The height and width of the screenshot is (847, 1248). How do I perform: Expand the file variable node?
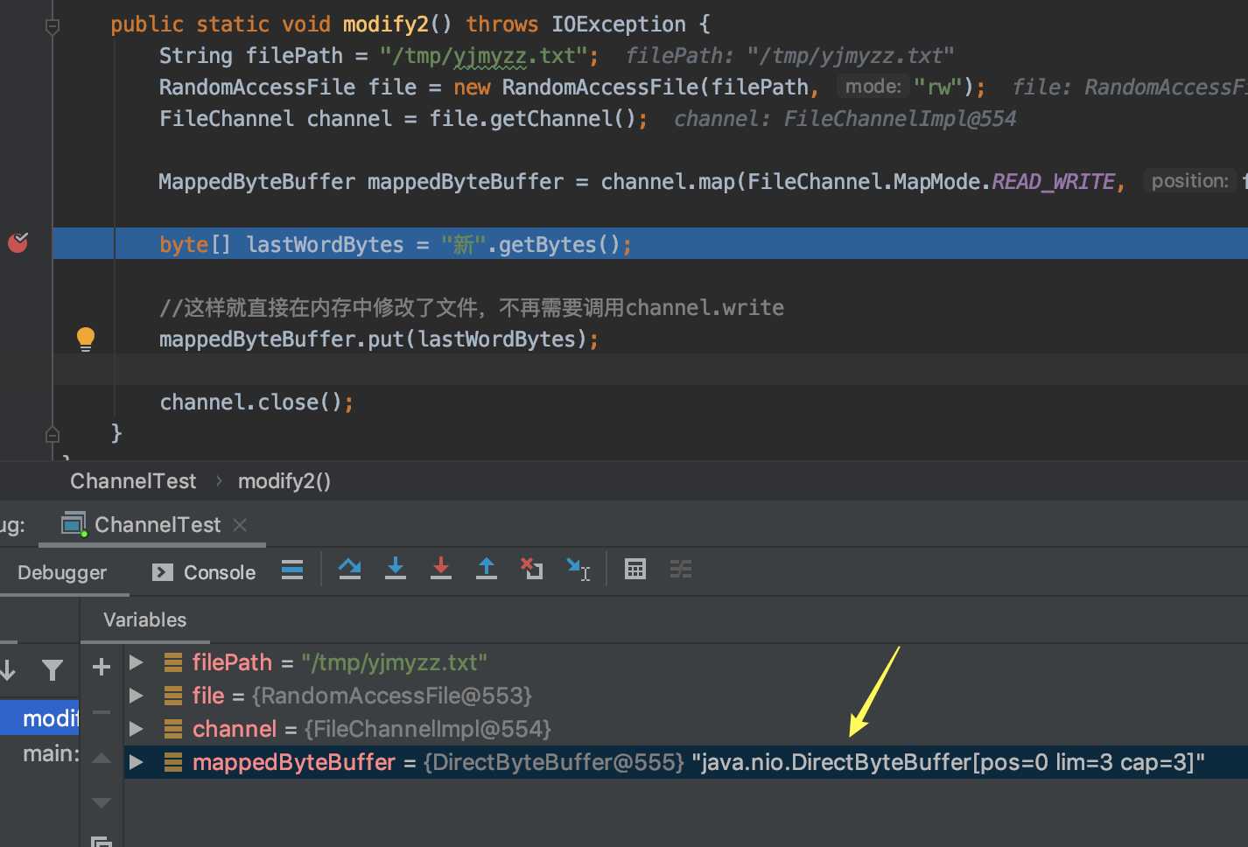[x=137, y=696]
